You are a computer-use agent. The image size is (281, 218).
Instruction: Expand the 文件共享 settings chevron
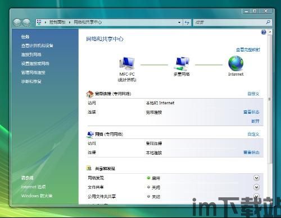tap(256, 187)
